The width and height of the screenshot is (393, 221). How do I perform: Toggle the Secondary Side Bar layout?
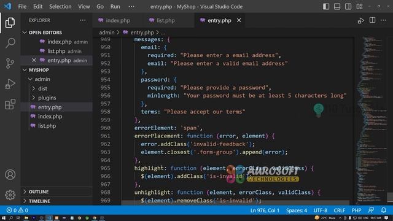point(348,7)
